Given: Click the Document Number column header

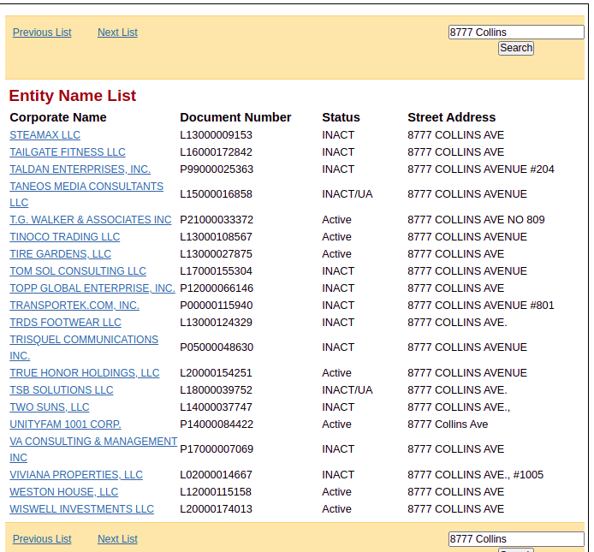Looking at the screenshot, I should pos(235,117).
